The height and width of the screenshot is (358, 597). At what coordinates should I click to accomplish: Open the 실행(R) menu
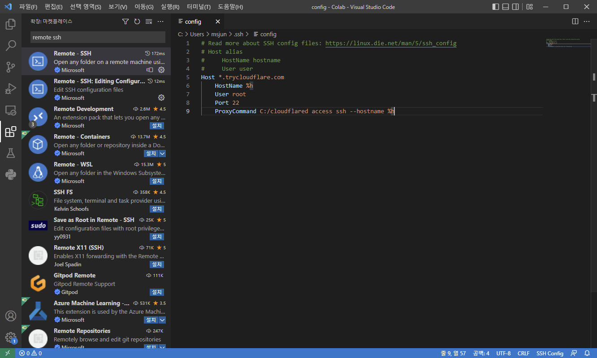click(x=170, y=7)
